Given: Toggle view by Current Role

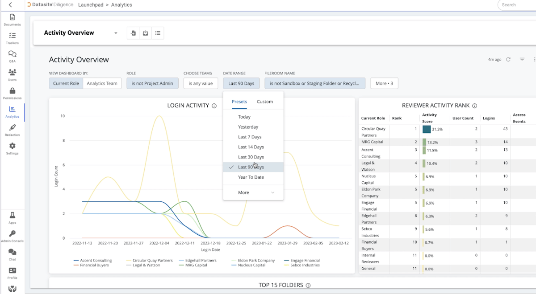Looking at the screenshot, I should pyautogui.click(x=66, y=83).
